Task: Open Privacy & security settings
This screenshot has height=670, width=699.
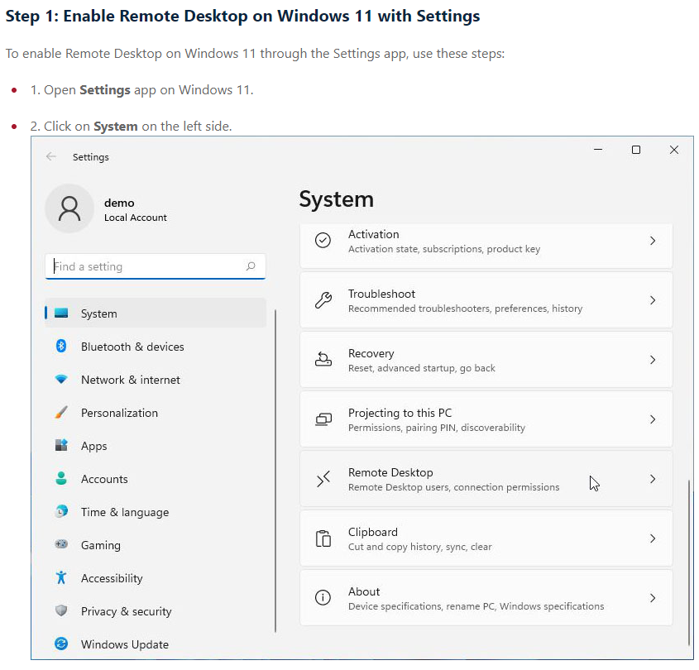Action: [156, 611]
